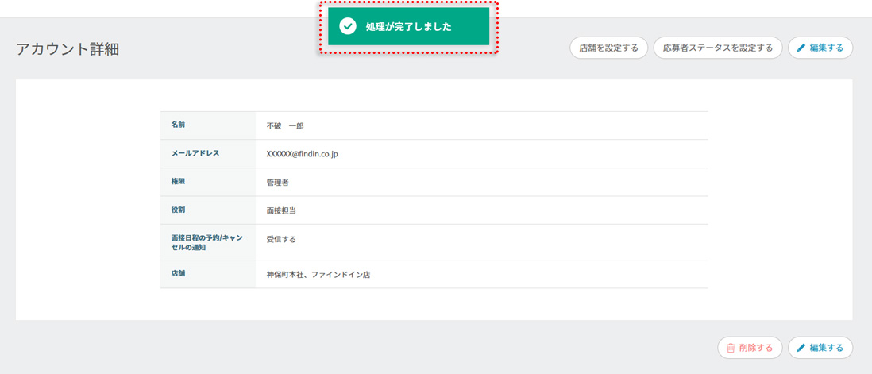Click the 役割 row label
The width and height of the screenshot is (872, 374).
[178, 210]
